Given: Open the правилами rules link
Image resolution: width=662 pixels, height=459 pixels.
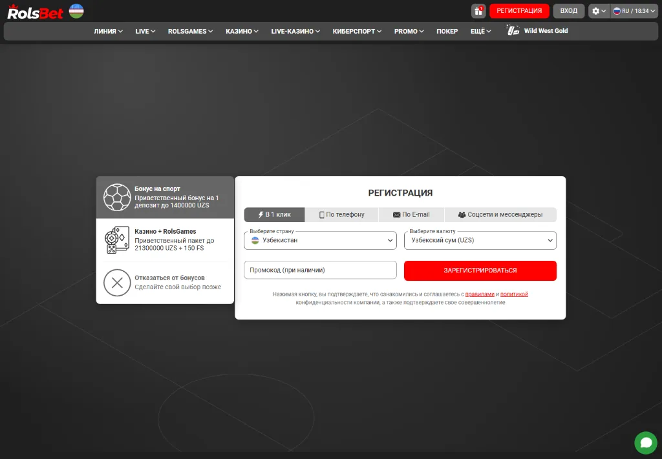Looking at the screenshot, I should (x=480, y=294).
